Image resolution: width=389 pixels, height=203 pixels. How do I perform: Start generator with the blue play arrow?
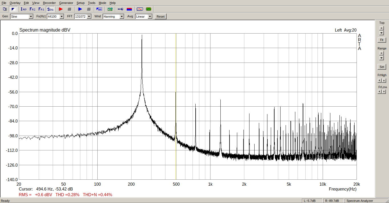[80, 9]
